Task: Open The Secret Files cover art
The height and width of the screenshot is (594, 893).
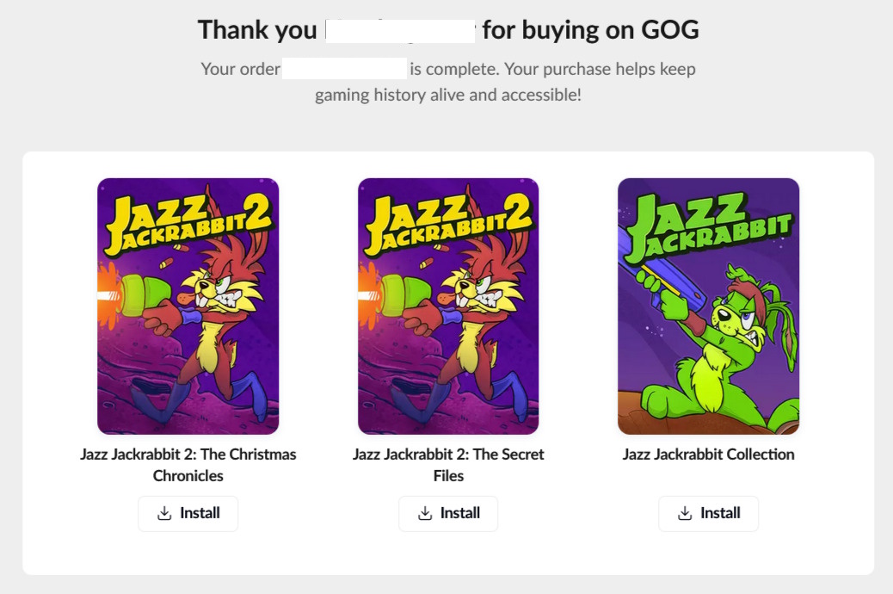Action: click(448, 306)
